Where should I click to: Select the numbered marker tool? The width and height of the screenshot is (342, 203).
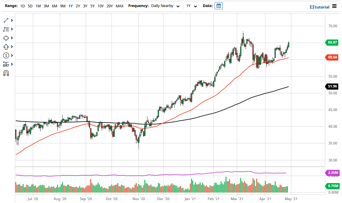pos(6,55)
